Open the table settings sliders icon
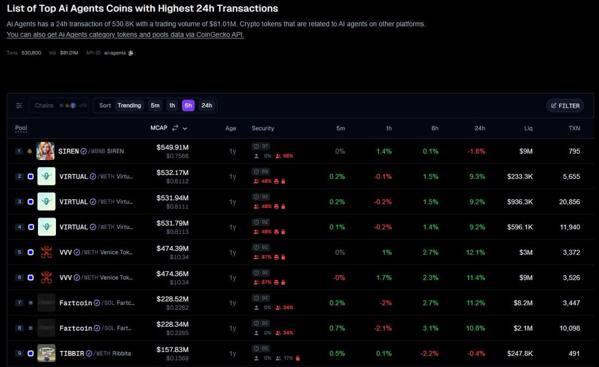Screen dimensions: 599x367 click(19, 106)
